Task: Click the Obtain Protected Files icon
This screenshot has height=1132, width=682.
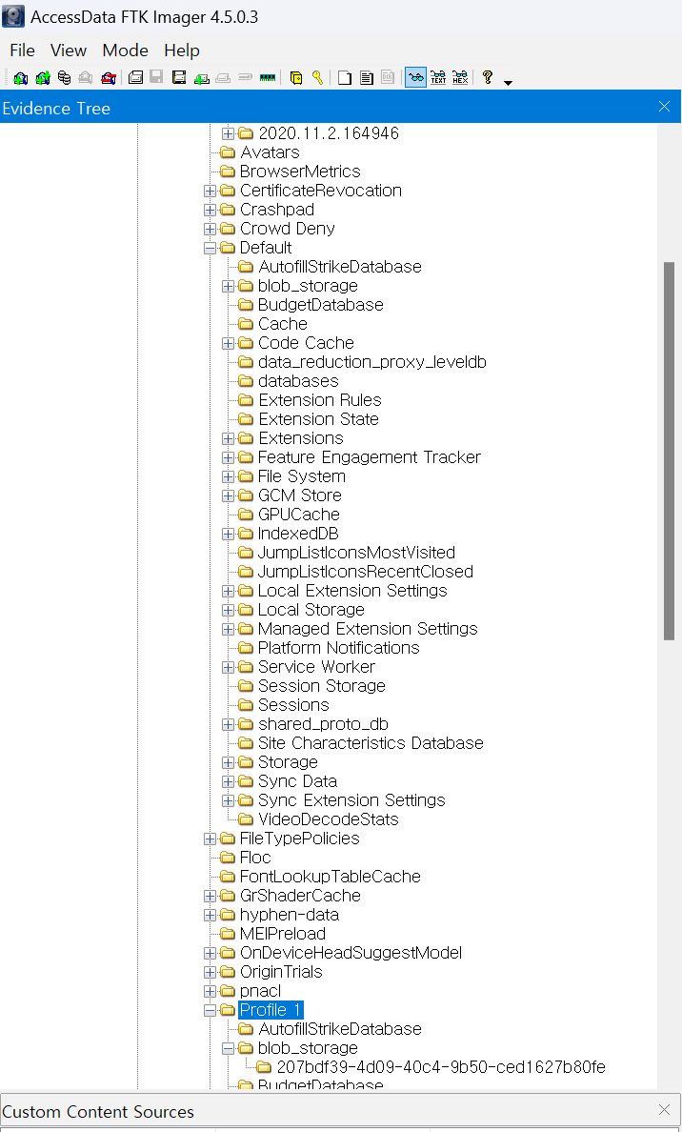Action: [x=295, y=77]
